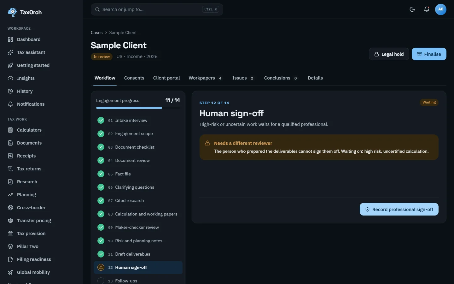The image size is (454, 284).
Task: Click the In review status badge
Action: pyautogui.click(x=102, y=56)
